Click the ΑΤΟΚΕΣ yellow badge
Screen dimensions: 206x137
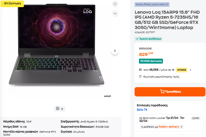182,70
